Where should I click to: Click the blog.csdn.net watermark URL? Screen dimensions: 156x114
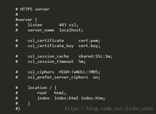109,108
